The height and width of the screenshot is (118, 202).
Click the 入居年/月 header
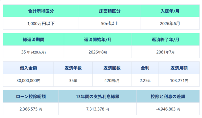(x=170, y=11)
